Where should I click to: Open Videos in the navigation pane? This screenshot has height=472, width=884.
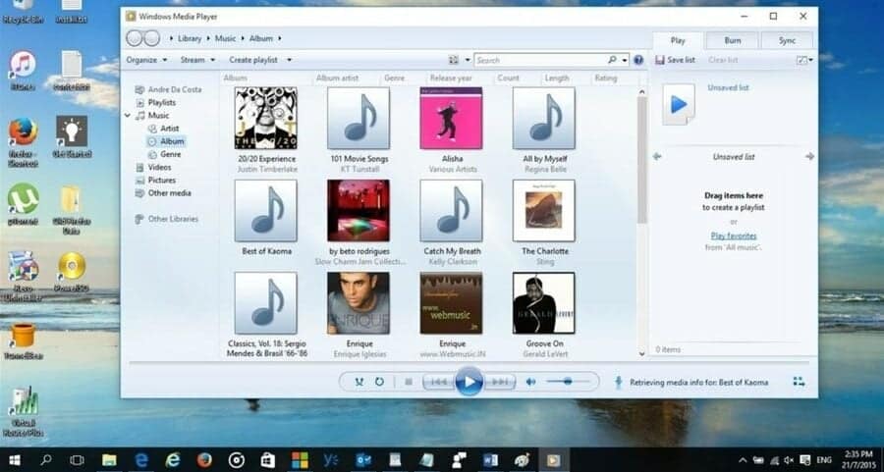point(159,167)
